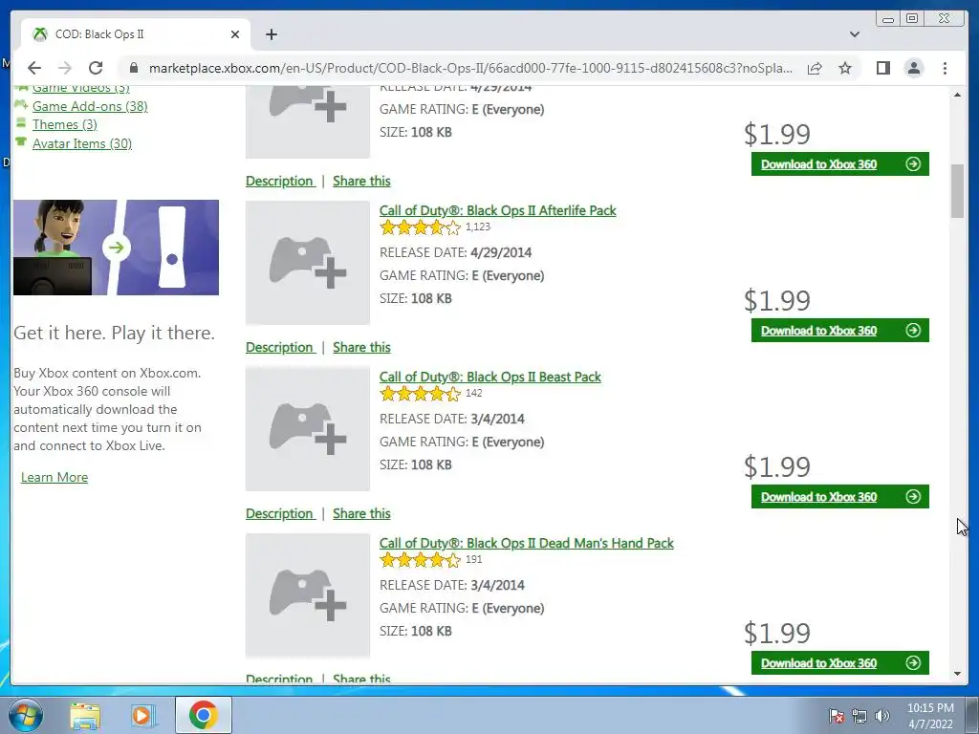979x734 pixels.
Task: Download Afterlife Pack to Xbox 360
Action: [x=839, y=330]
